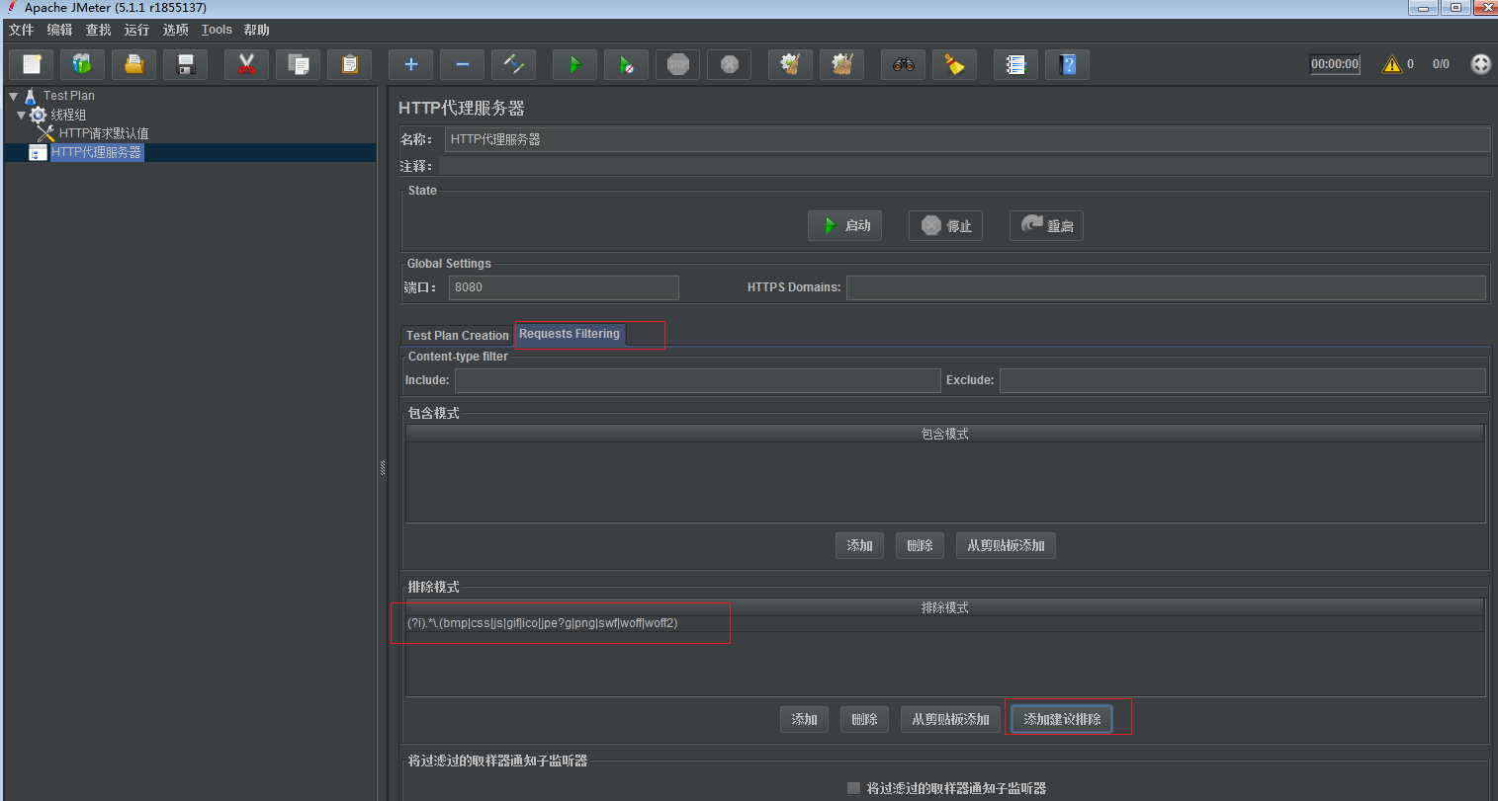Select the (?i).*\.(bmp|css|js...) exclude pattern row
The height and width of the screenshot is (801, 1498).
(945, 623)
